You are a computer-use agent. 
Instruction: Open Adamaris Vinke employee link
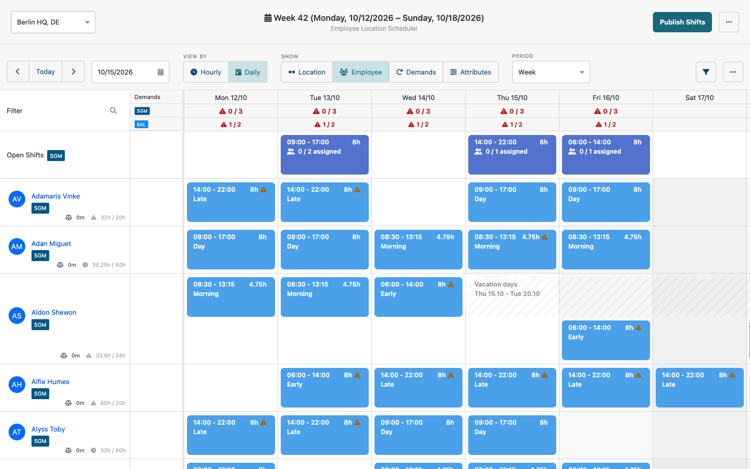click(56, 196)
